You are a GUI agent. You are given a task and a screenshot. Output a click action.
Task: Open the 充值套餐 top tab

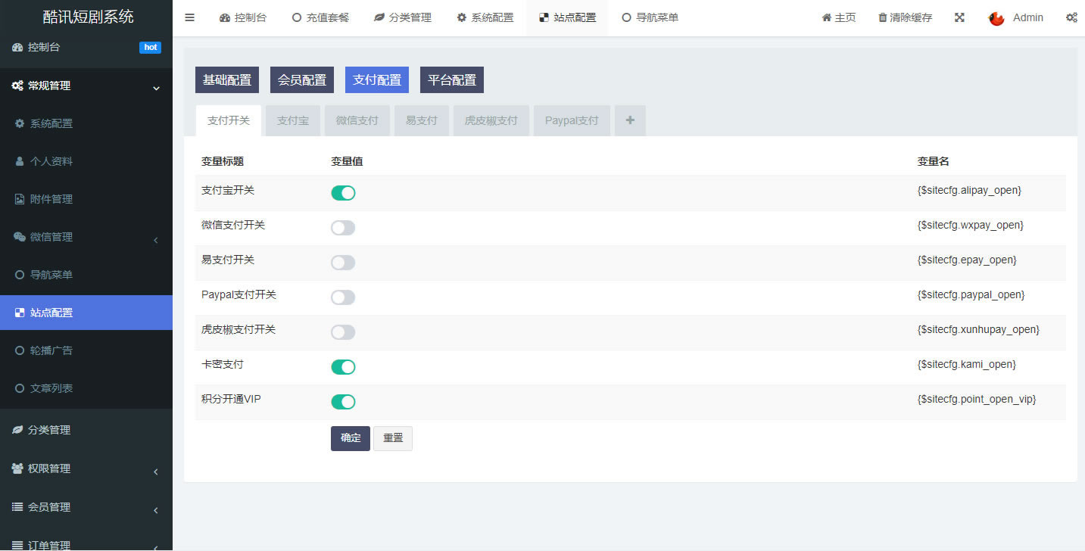click(321, 17)
